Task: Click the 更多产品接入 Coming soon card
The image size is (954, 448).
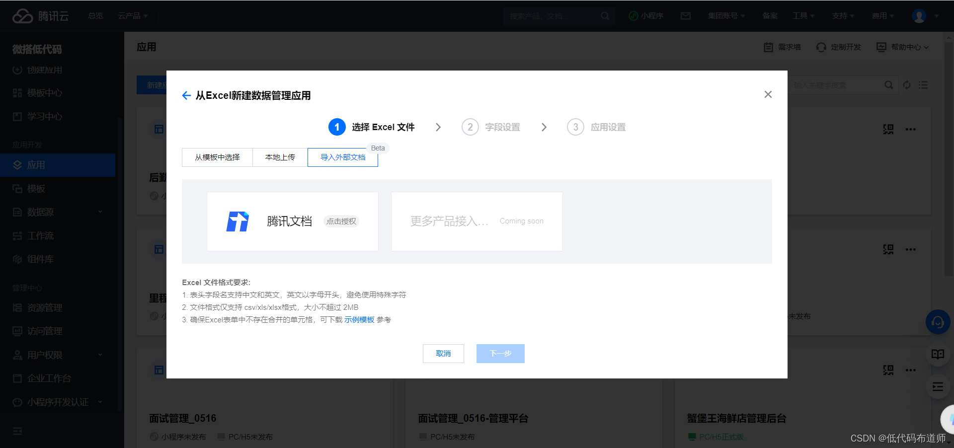Action: pos(477,222)
